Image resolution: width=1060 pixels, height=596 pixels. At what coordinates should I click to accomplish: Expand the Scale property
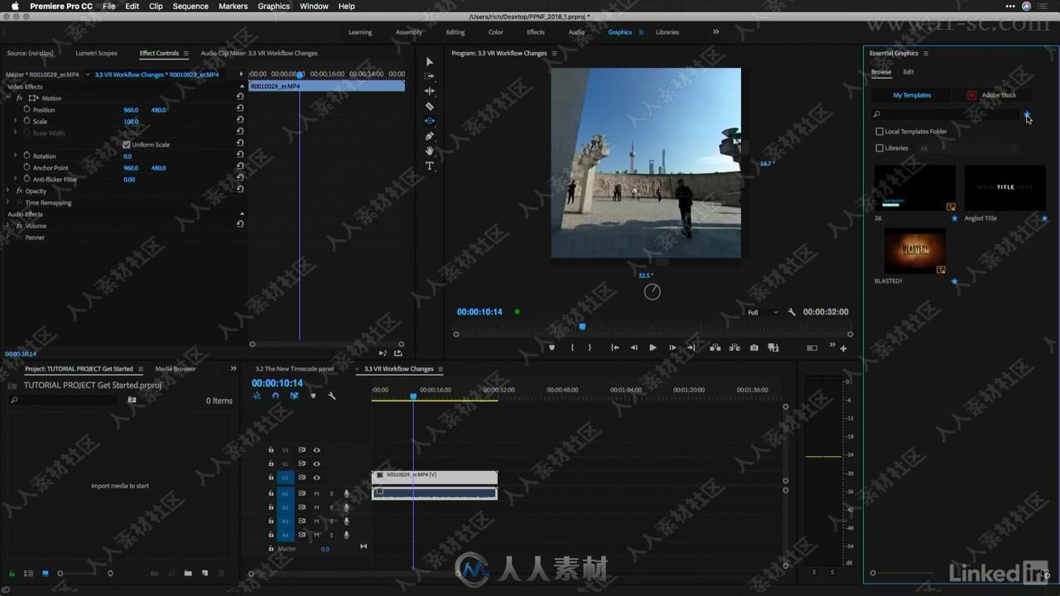pyautogui.click(x=15, y=122)
